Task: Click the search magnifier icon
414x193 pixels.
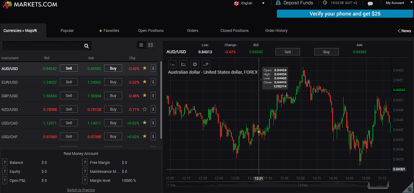Action: [86, 46]
